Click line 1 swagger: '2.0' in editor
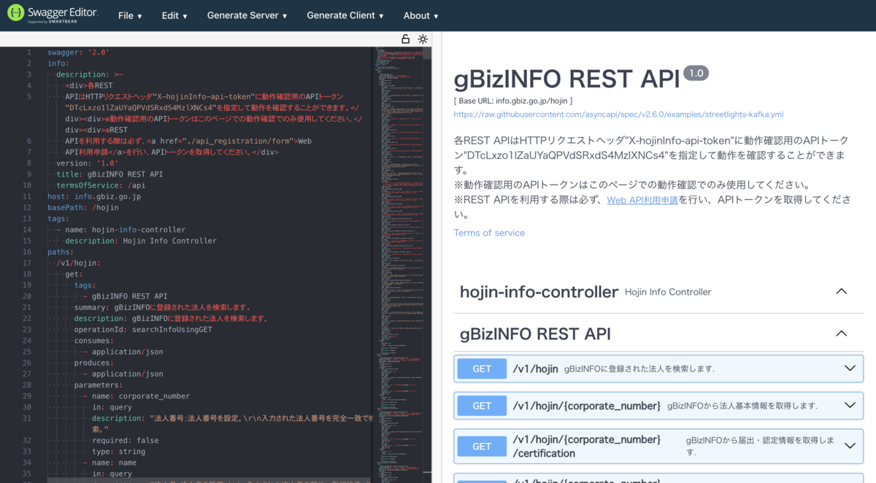 click(78, 53)
